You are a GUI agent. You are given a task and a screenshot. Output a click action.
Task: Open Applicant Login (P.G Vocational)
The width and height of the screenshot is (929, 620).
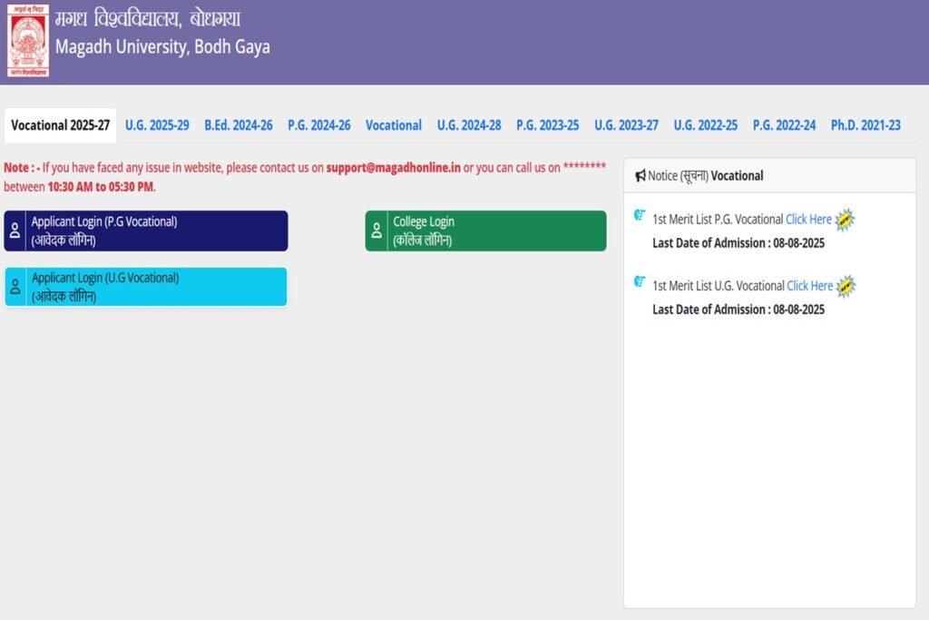click(x=146, y=231)
